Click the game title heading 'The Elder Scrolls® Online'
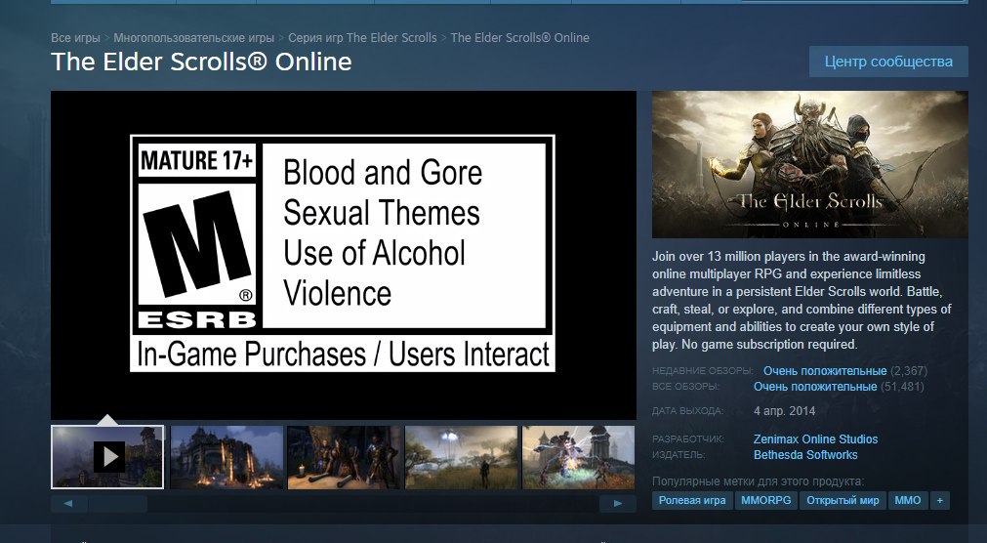The image size is (987, 543). click(201, 62)
